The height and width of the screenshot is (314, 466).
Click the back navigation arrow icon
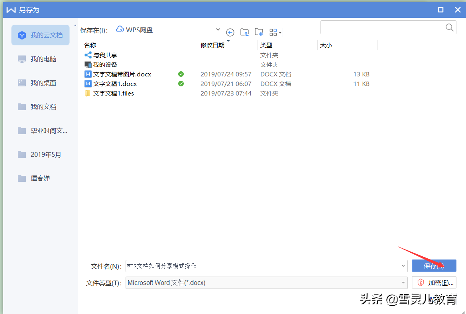[230, 32]
